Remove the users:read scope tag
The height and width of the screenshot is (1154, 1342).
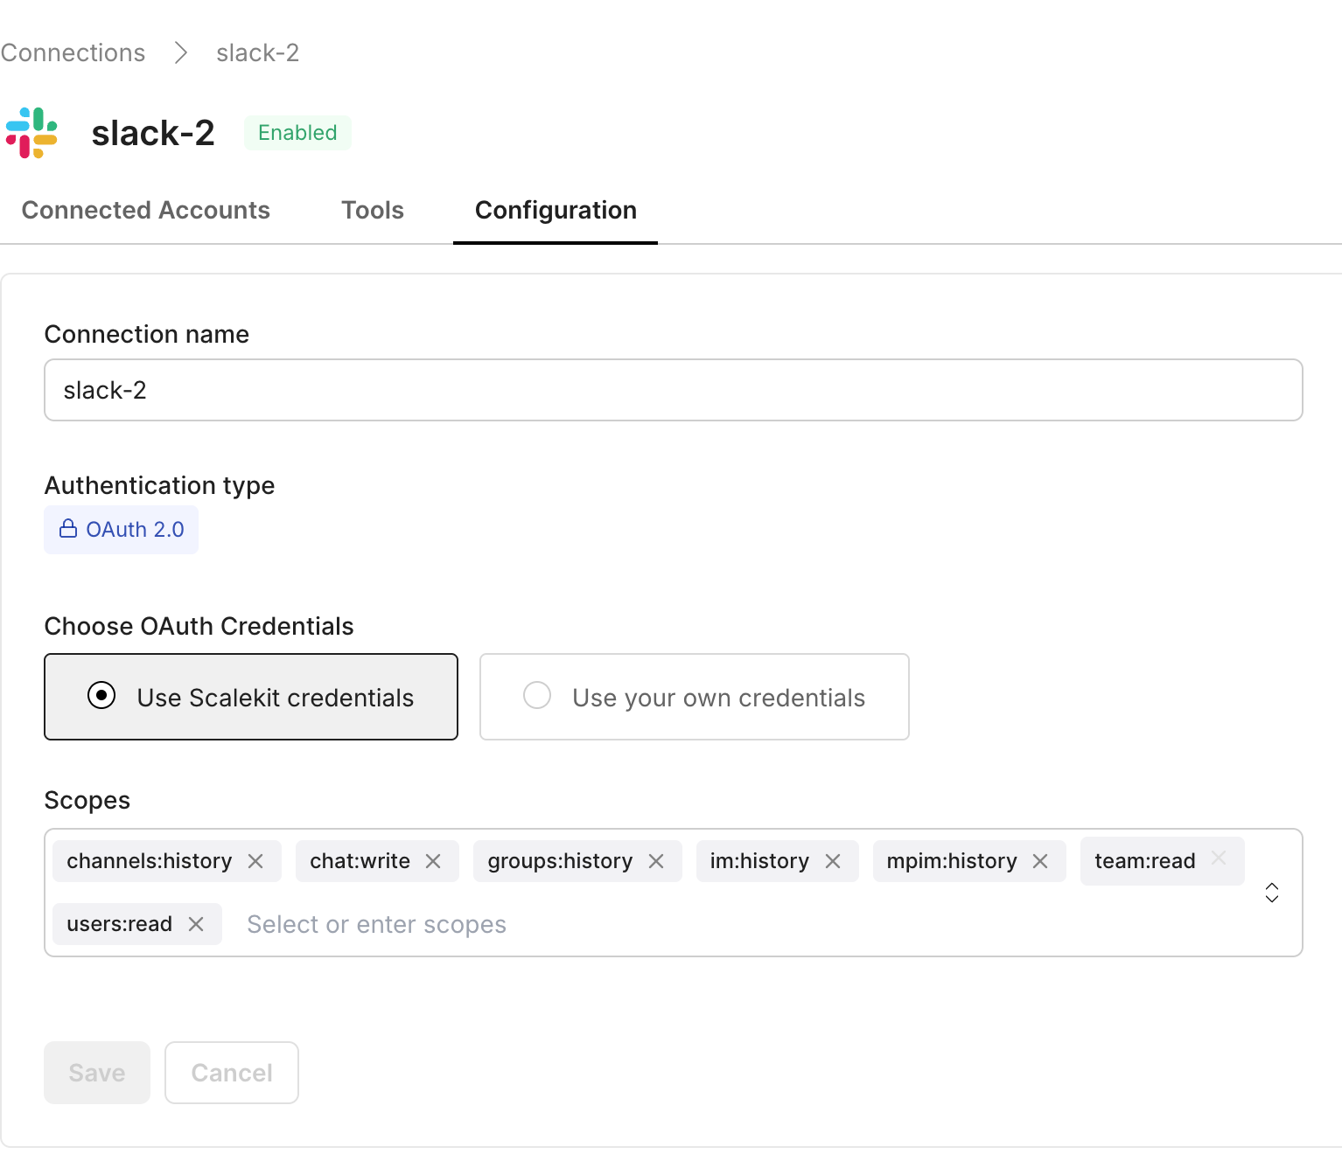196,924
